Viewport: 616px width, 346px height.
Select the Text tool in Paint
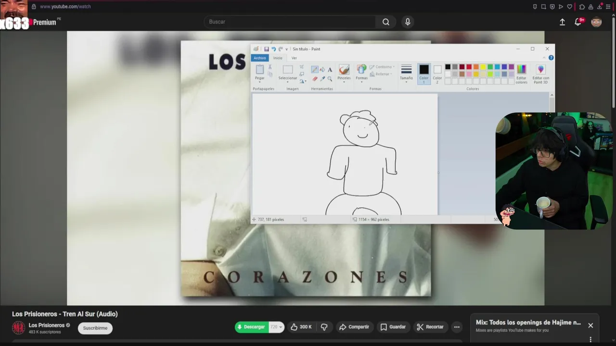[330, 70]
